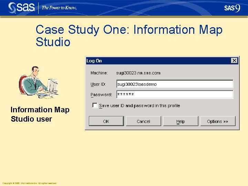The width and height of the screenshot is (248, 186).
Task: Click the Information Map Studio user illustration
Action: [39, 82]
